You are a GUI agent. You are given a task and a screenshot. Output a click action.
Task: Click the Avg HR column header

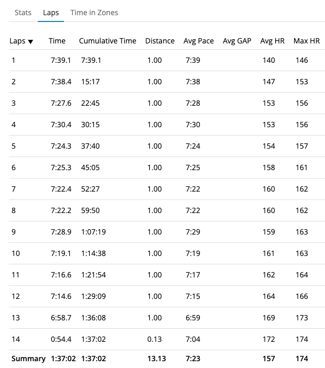(273, 41)
